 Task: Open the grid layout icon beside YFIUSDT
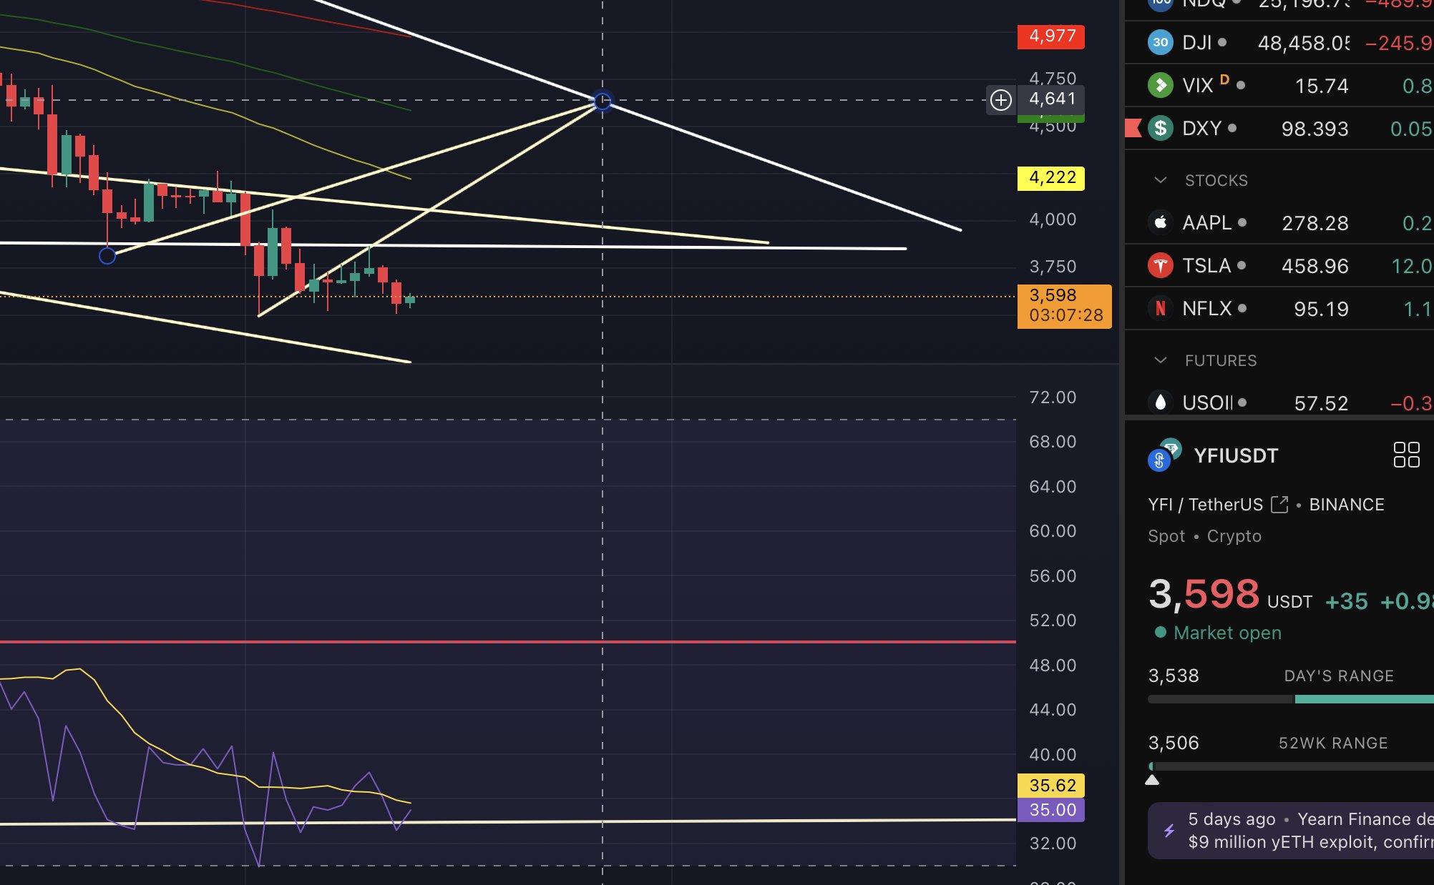(1406, 455)
